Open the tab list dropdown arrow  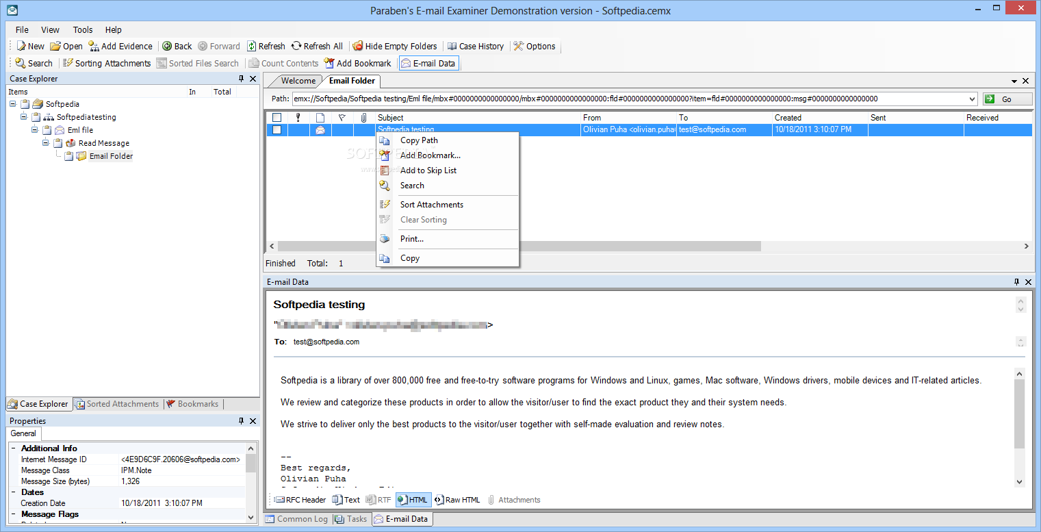(x=1015, y=81)
